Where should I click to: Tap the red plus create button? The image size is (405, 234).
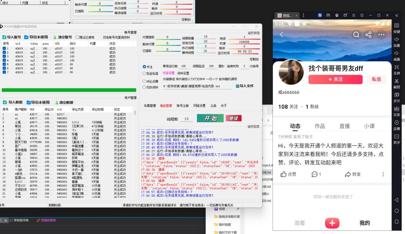332,223
